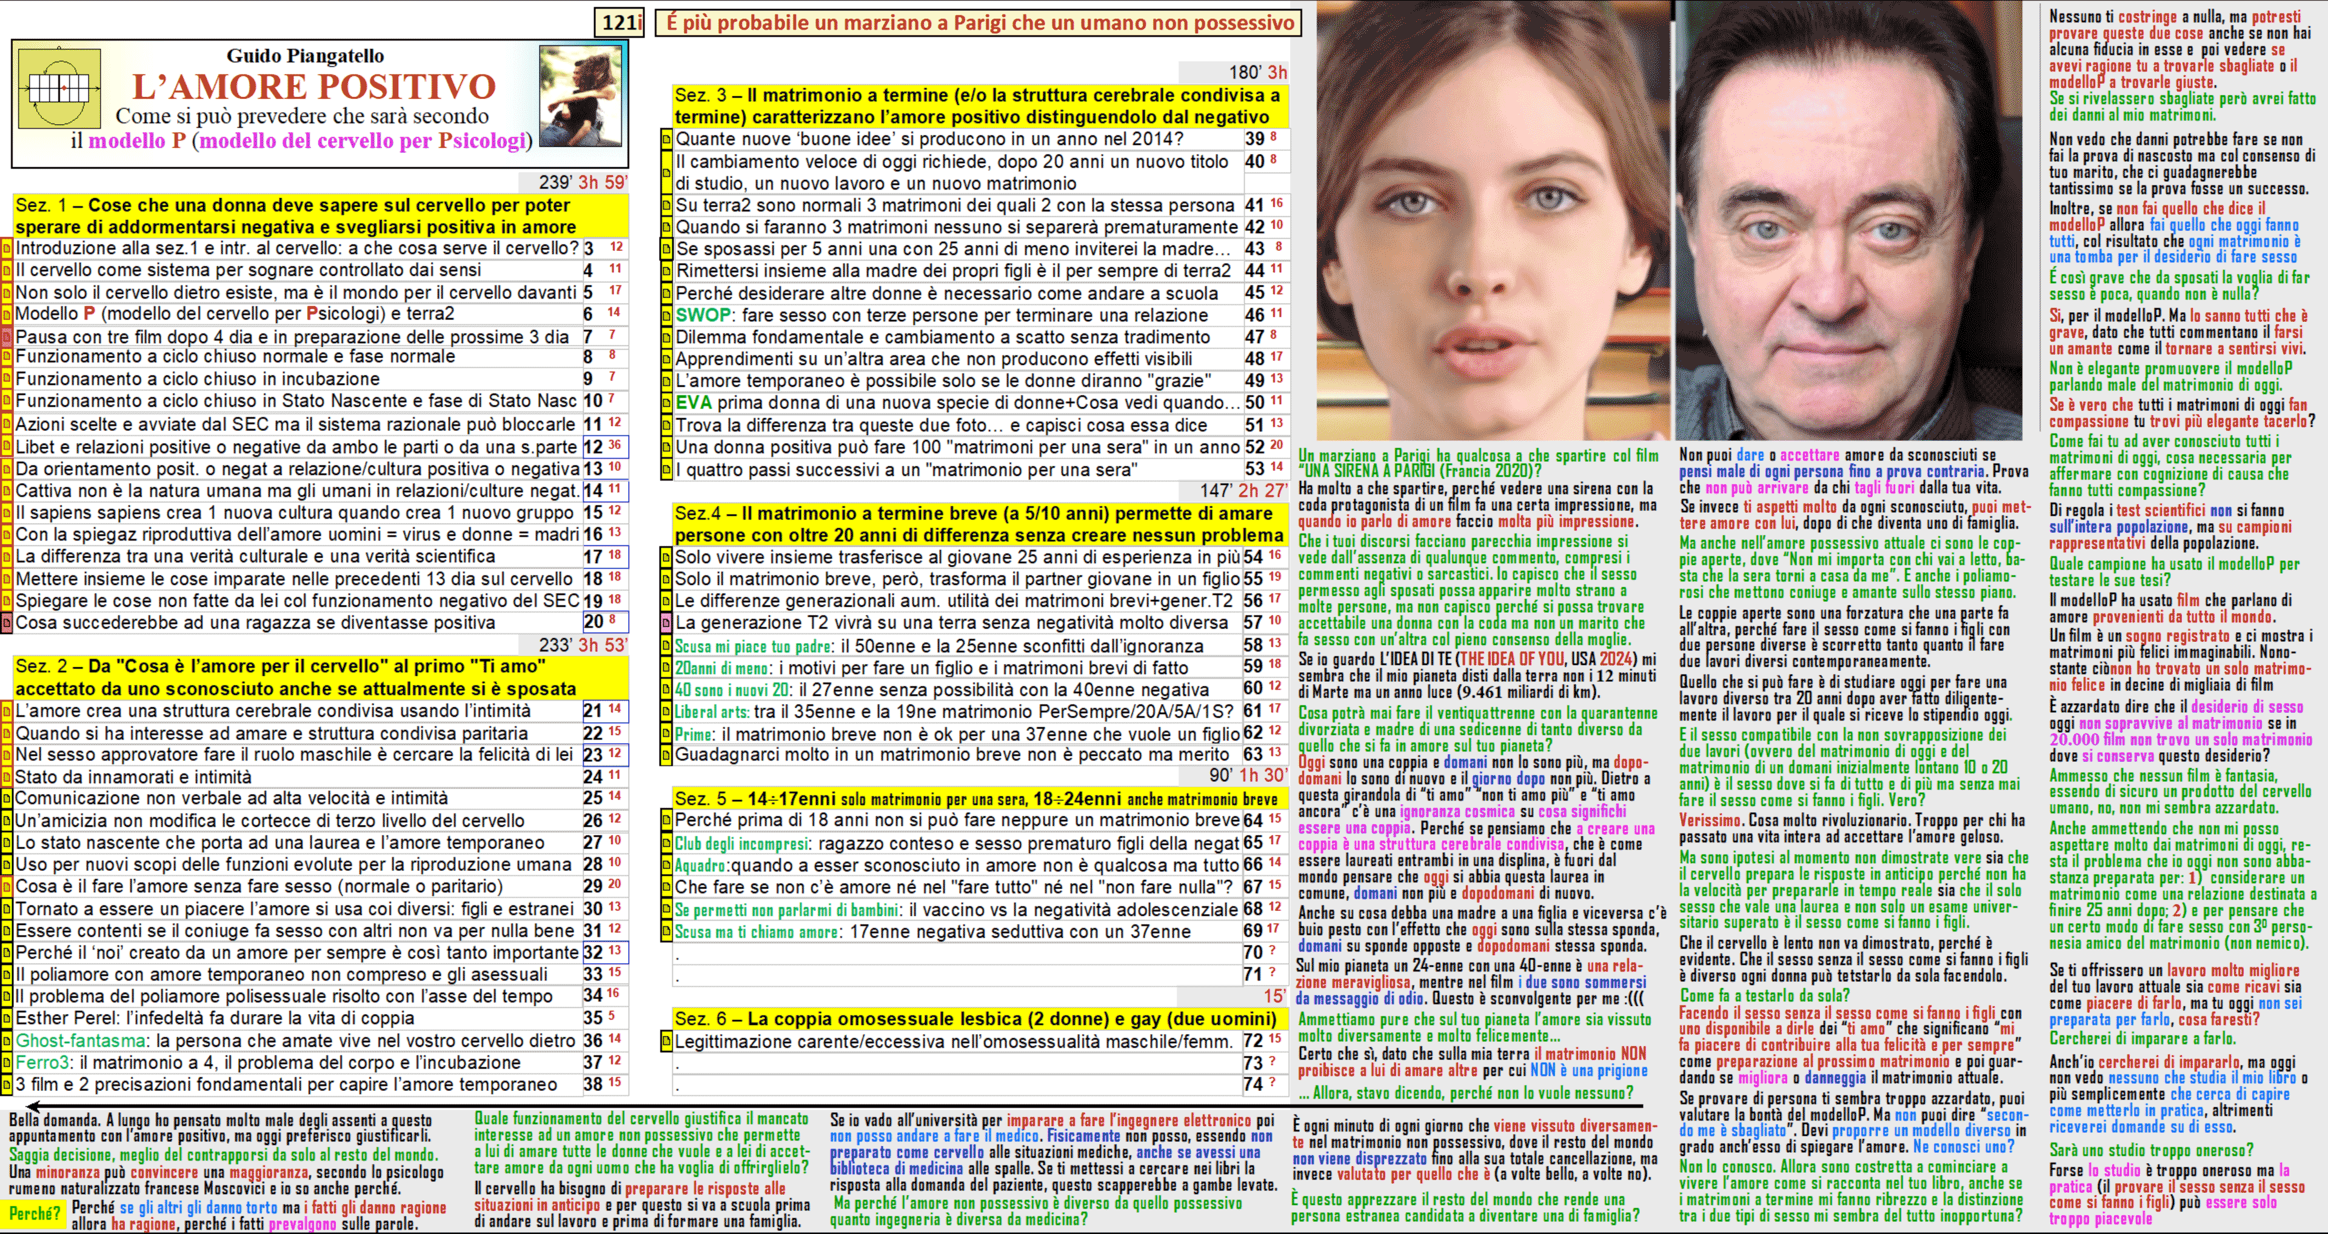Image resolution: width=2328 pixels, height=1234 pixels.
Task: Click 'Dilemma fondamentale e cambiamento a scatto' row title
Action: [943, 337]
